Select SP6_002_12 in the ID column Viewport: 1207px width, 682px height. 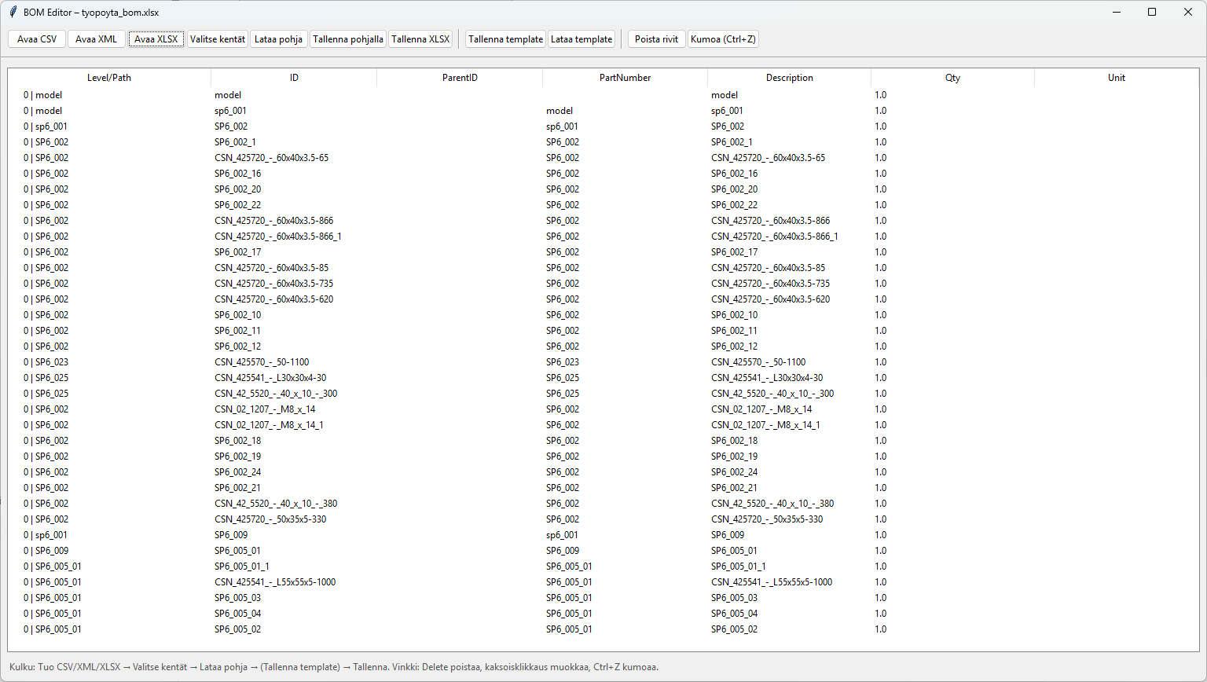[x=237, y=346]
